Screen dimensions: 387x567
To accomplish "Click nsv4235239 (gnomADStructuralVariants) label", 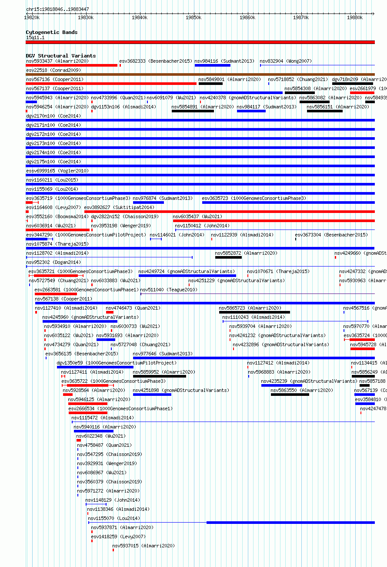I will [x=309, y=381].
